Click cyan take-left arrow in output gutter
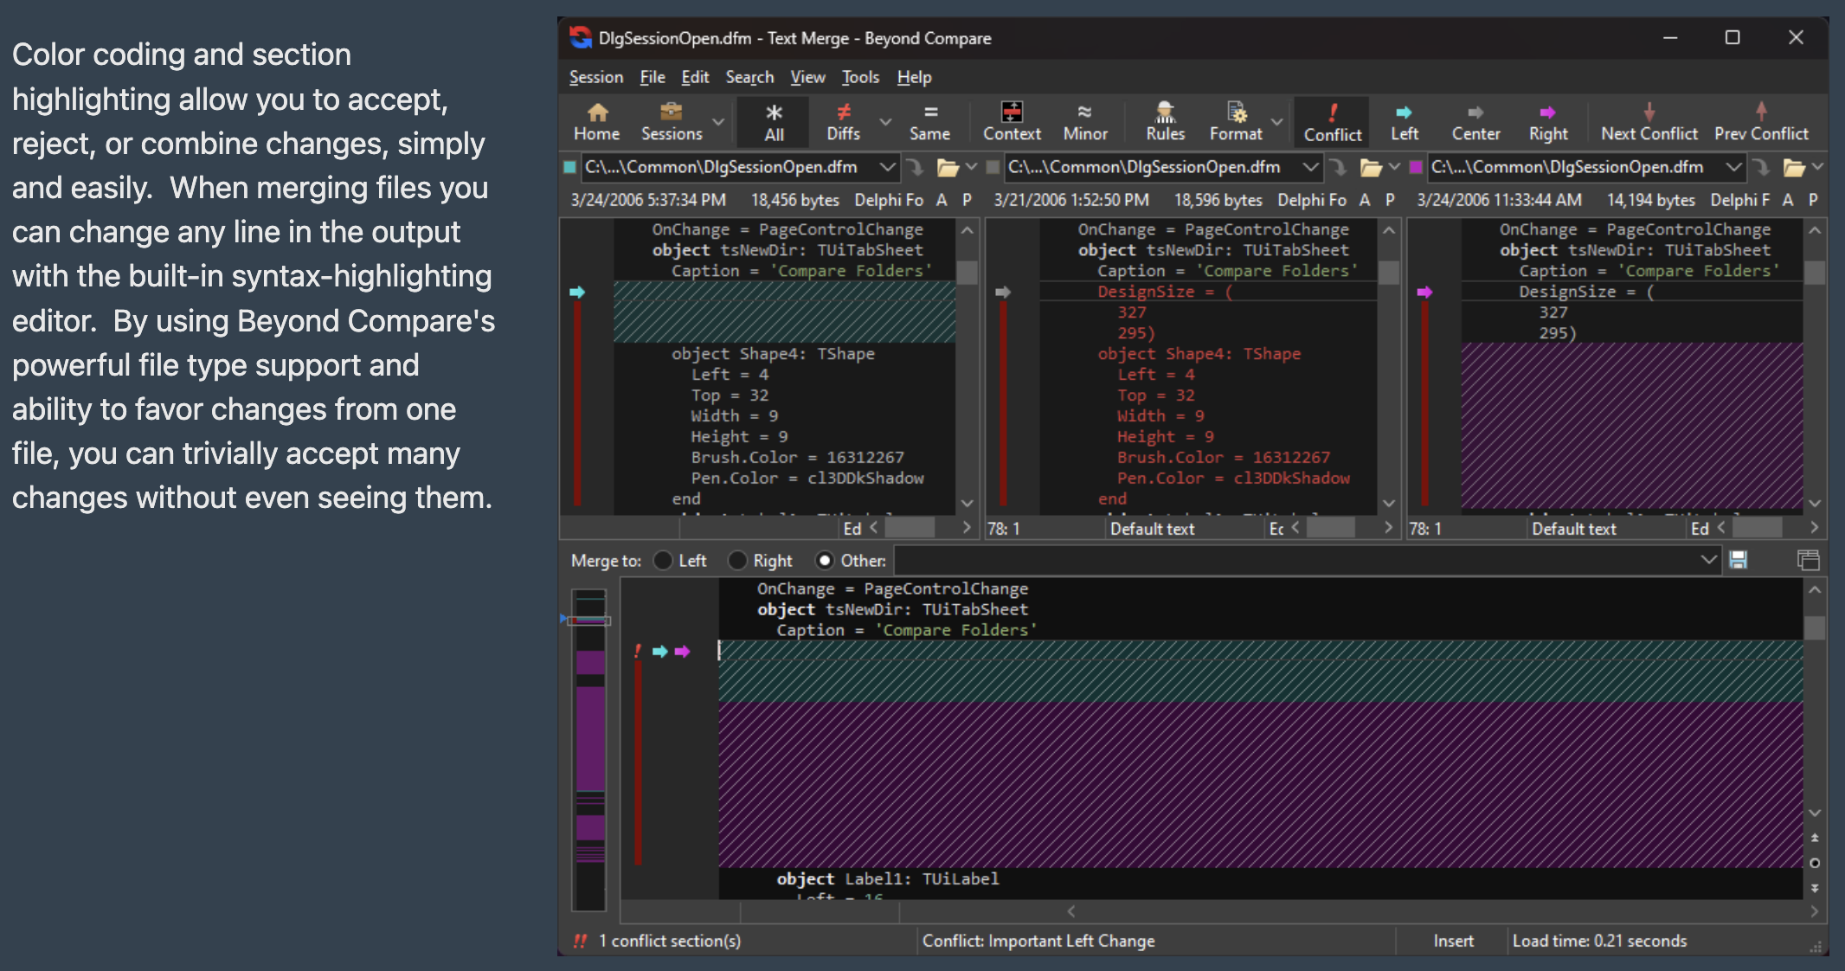 [659, 652]
